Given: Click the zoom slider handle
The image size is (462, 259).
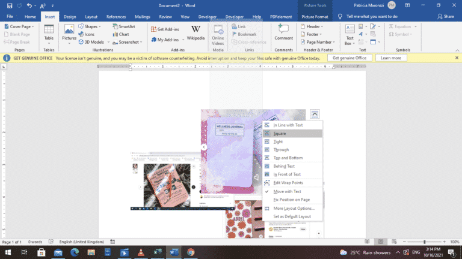Looking at the screenshot, I should (424, 242).
